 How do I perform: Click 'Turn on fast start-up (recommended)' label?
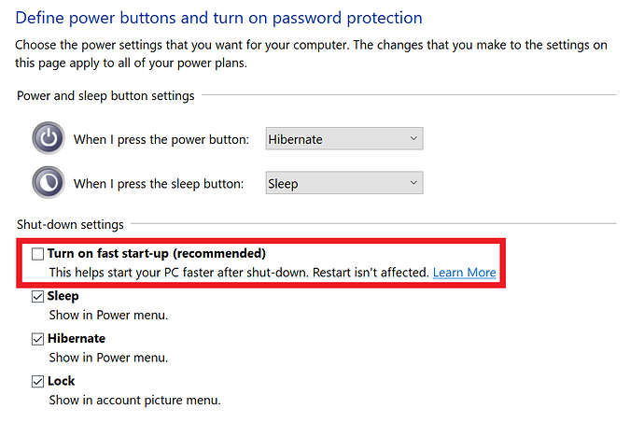coord(157,254)
